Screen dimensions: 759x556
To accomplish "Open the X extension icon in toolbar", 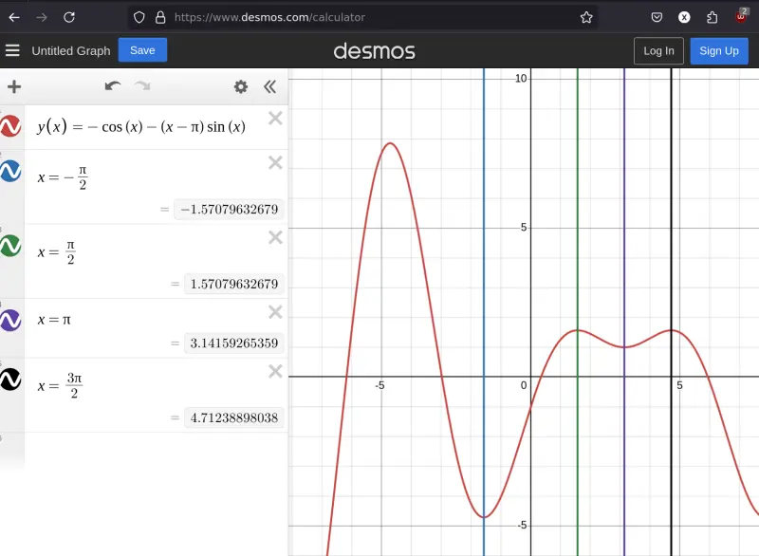I will (x=684, y=17).
